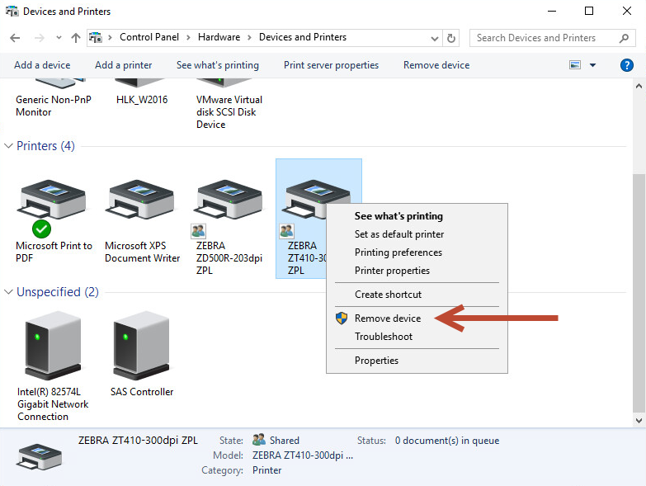Click Print server properties in the toolbar
The width and height of the screenshot is (646, 486).
331,65
